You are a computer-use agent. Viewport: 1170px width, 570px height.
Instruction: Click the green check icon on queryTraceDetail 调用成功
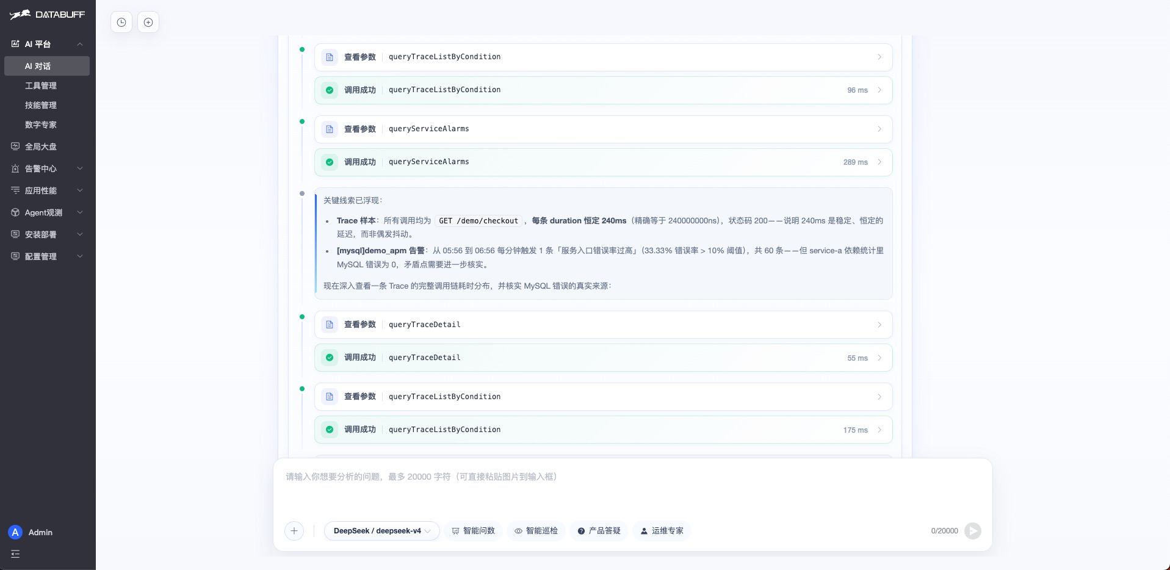330,358
